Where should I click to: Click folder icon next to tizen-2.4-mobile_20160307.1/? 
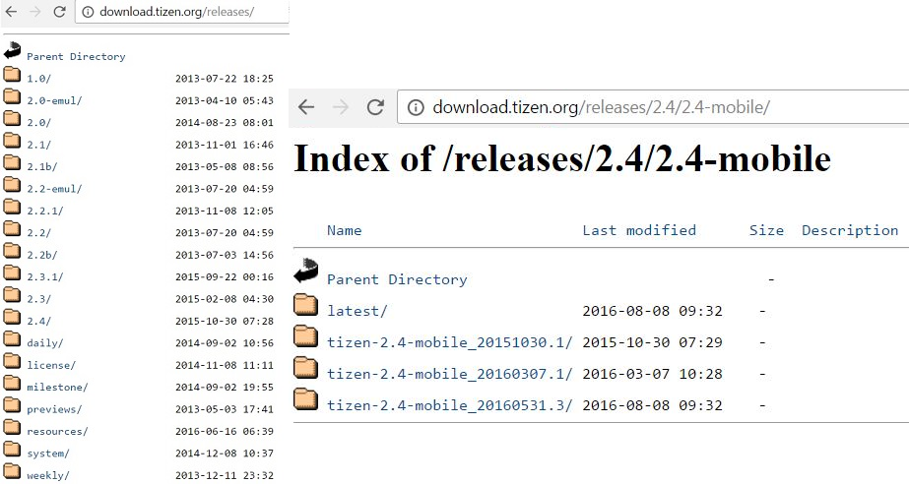305,368
